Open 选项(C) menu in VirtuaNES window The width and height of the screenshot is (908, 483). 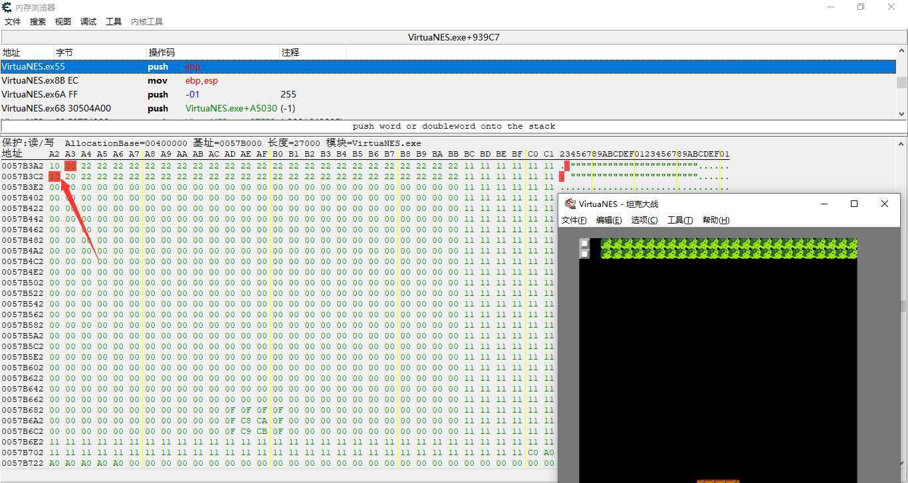click(644, 220)
